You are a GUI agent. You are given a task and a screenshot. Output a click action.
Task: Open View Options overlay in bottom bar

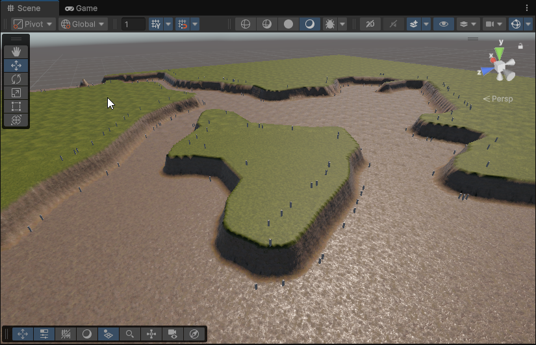108,334
